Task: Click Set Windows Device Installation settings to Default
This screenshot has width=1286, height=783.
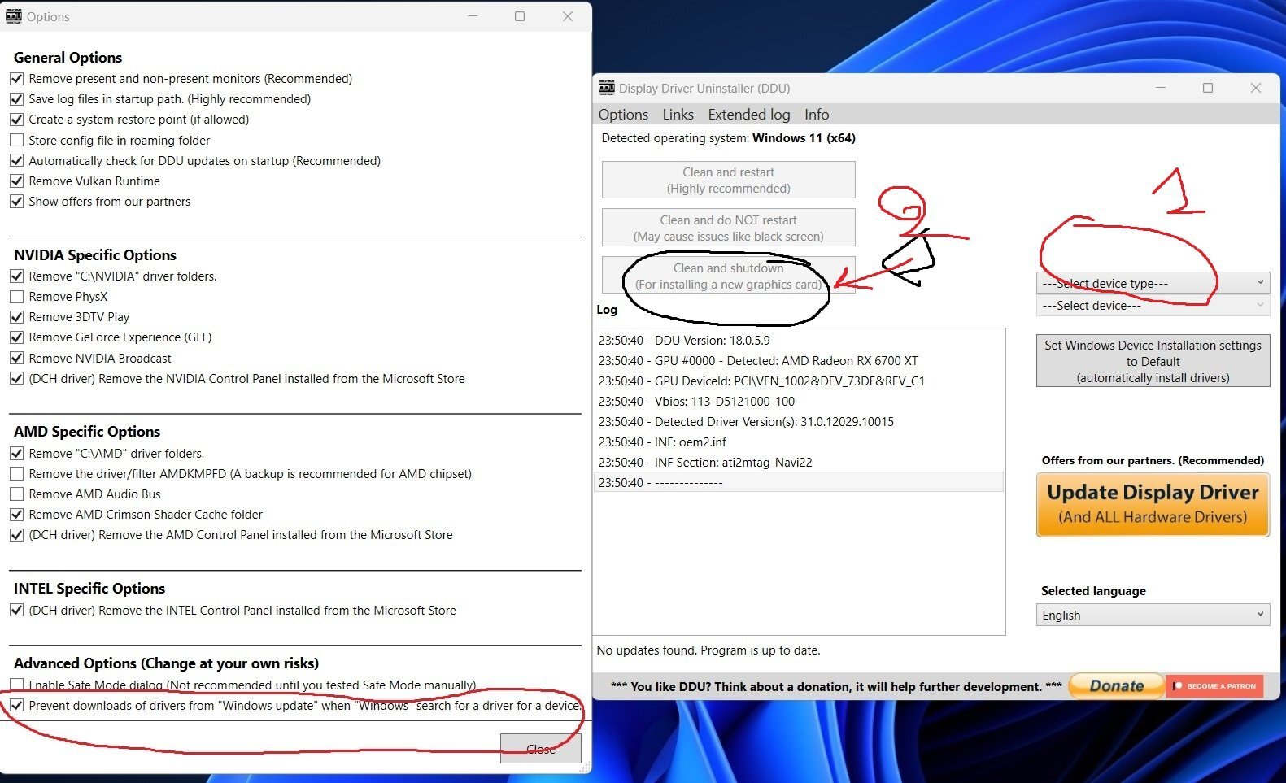Action: (1153, 362)
